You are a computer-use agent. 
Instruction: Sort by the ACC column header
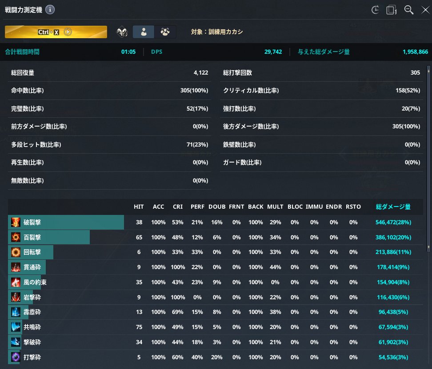click(158, 206)
